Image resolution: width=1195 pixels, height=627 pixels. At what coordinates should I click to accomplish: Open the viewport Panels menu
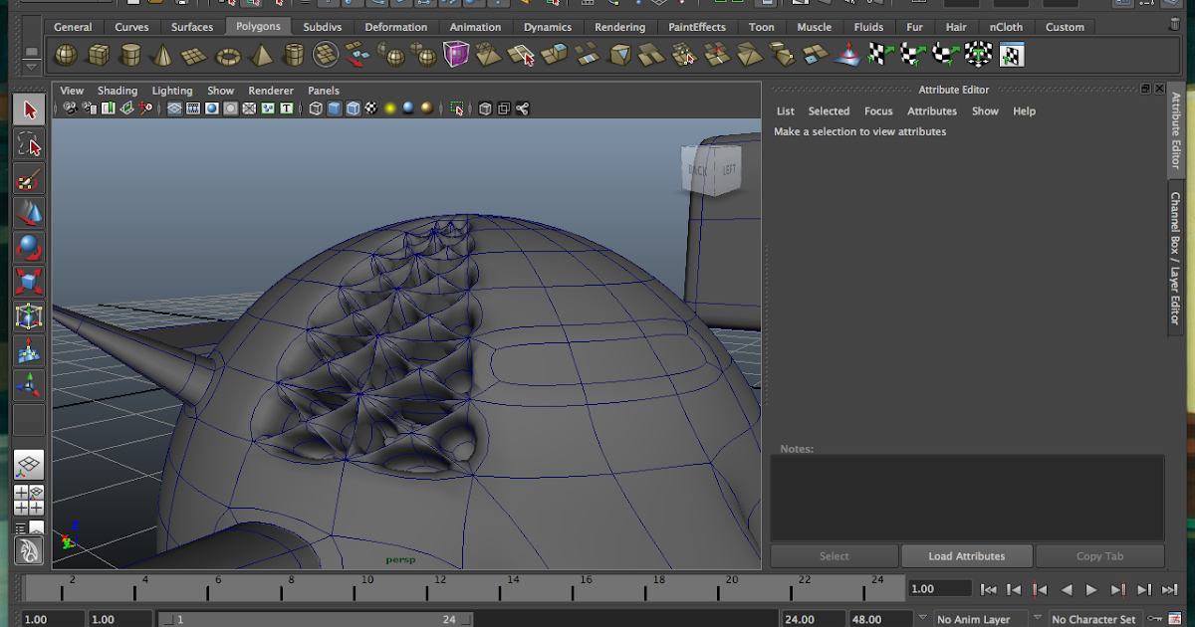click(x=324, y=91)
